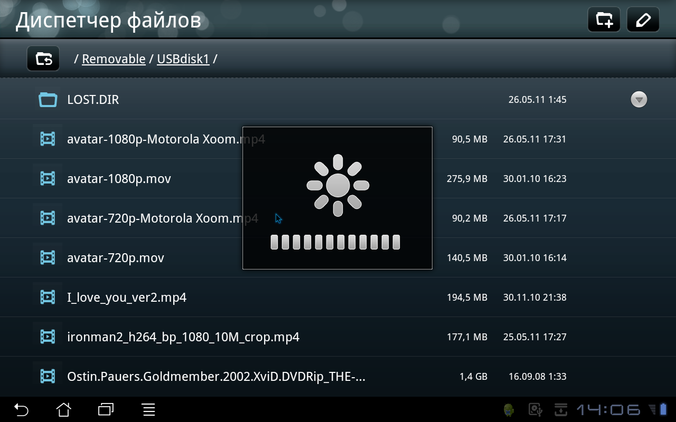The width and height of the screenshot is (676, 422).
Task: Open edit mode with the pencil icon
Action: coord(643,20)
